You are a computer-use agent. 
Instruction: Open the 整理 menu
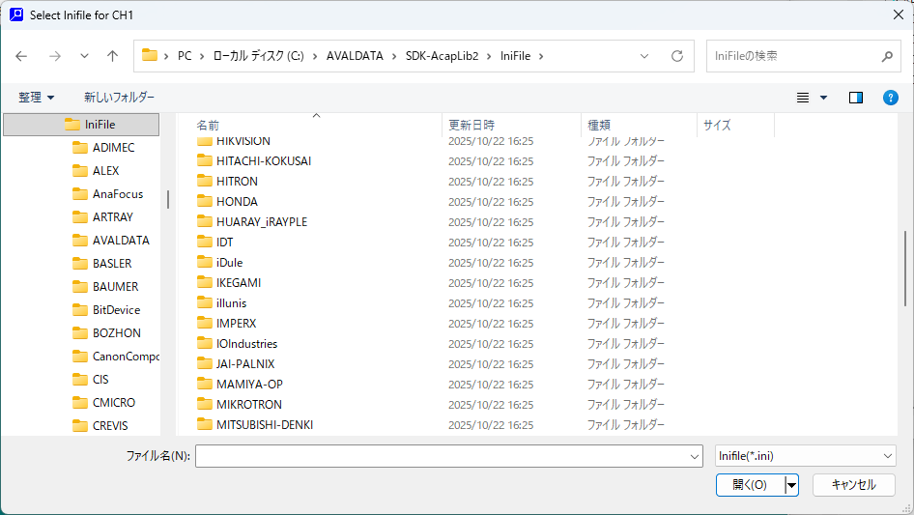coord(37,98)
